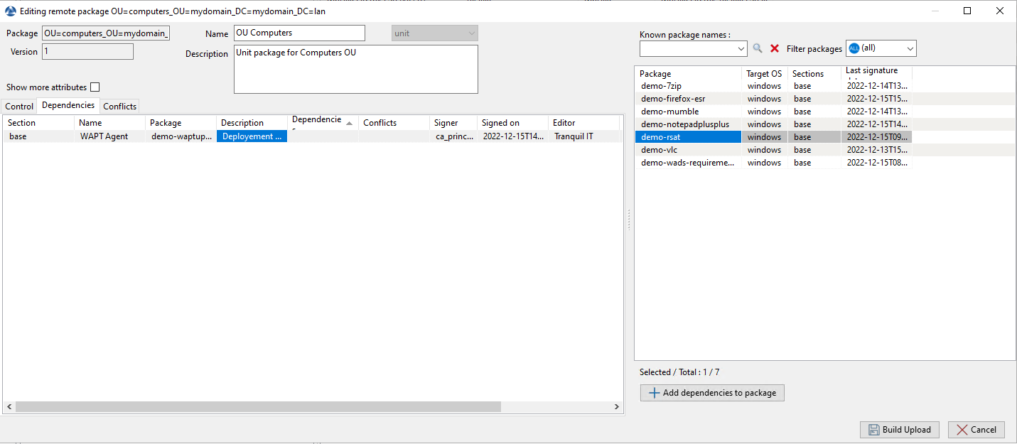Screen dimensions: 1017x444
Task: Switch to the Control tab
Action: coord(19,106)
